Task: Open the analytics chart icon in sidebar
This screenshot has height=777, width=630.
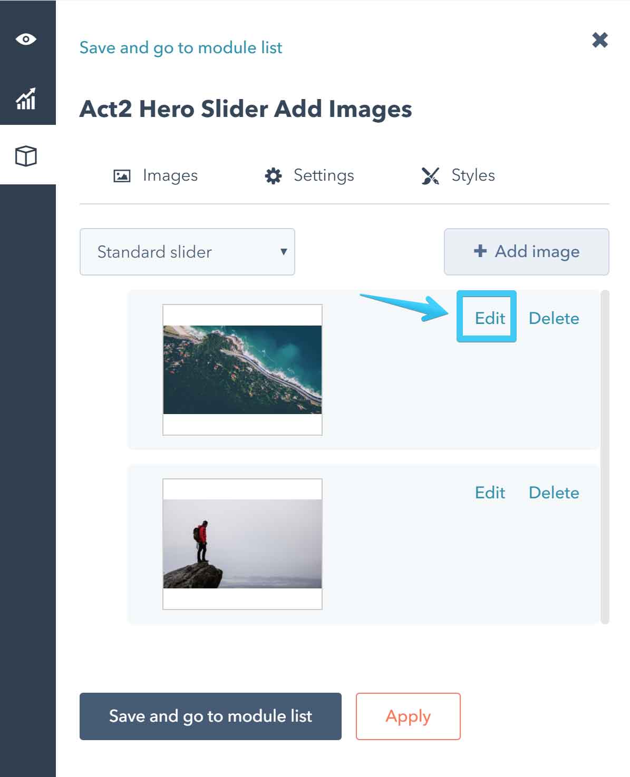Action: tap(26, 99)
